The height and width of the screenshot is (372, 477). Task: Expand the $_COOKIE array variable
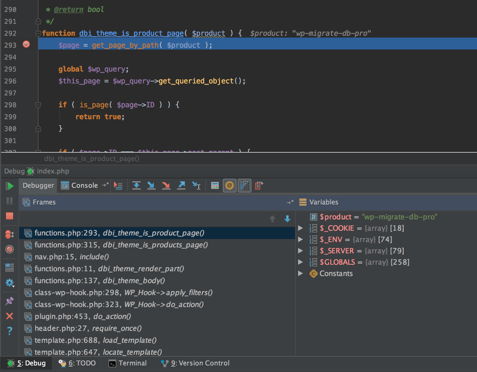(x=301, y=228)
